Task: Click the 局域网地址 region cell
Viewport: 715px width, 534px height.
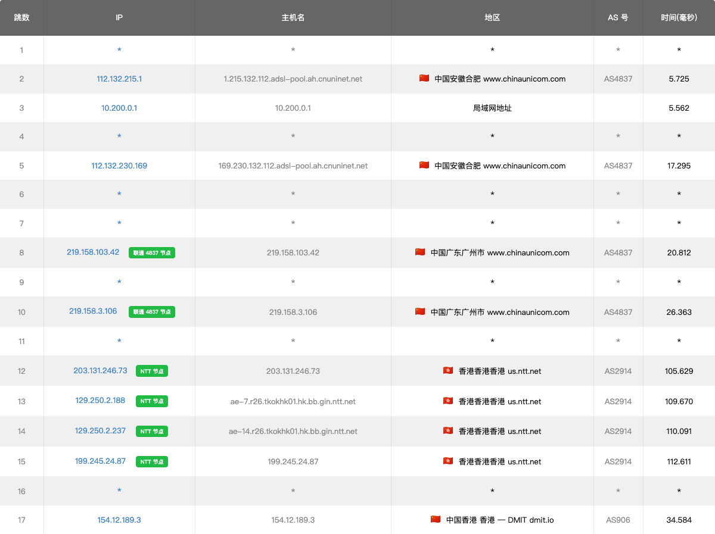Action: (492, 108)
